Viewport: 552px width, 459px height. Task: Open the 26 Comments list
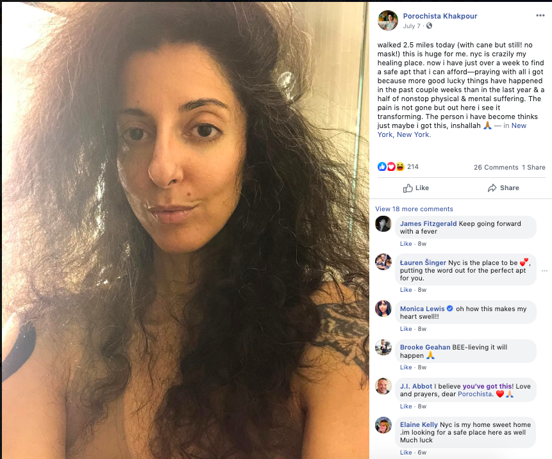point(496,167)
